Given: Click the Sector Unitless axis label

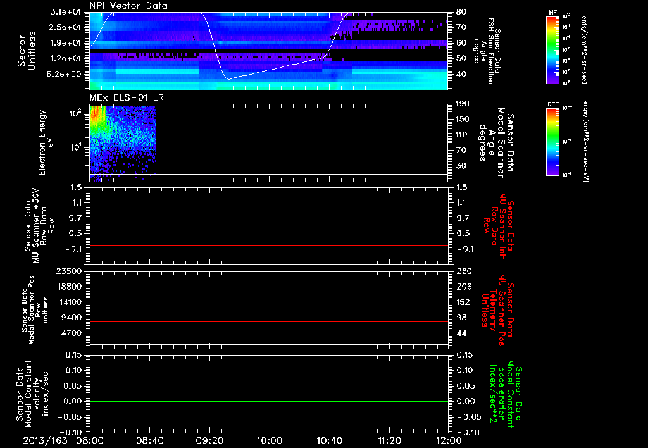Looking at the screenshot, I should 26,51.
